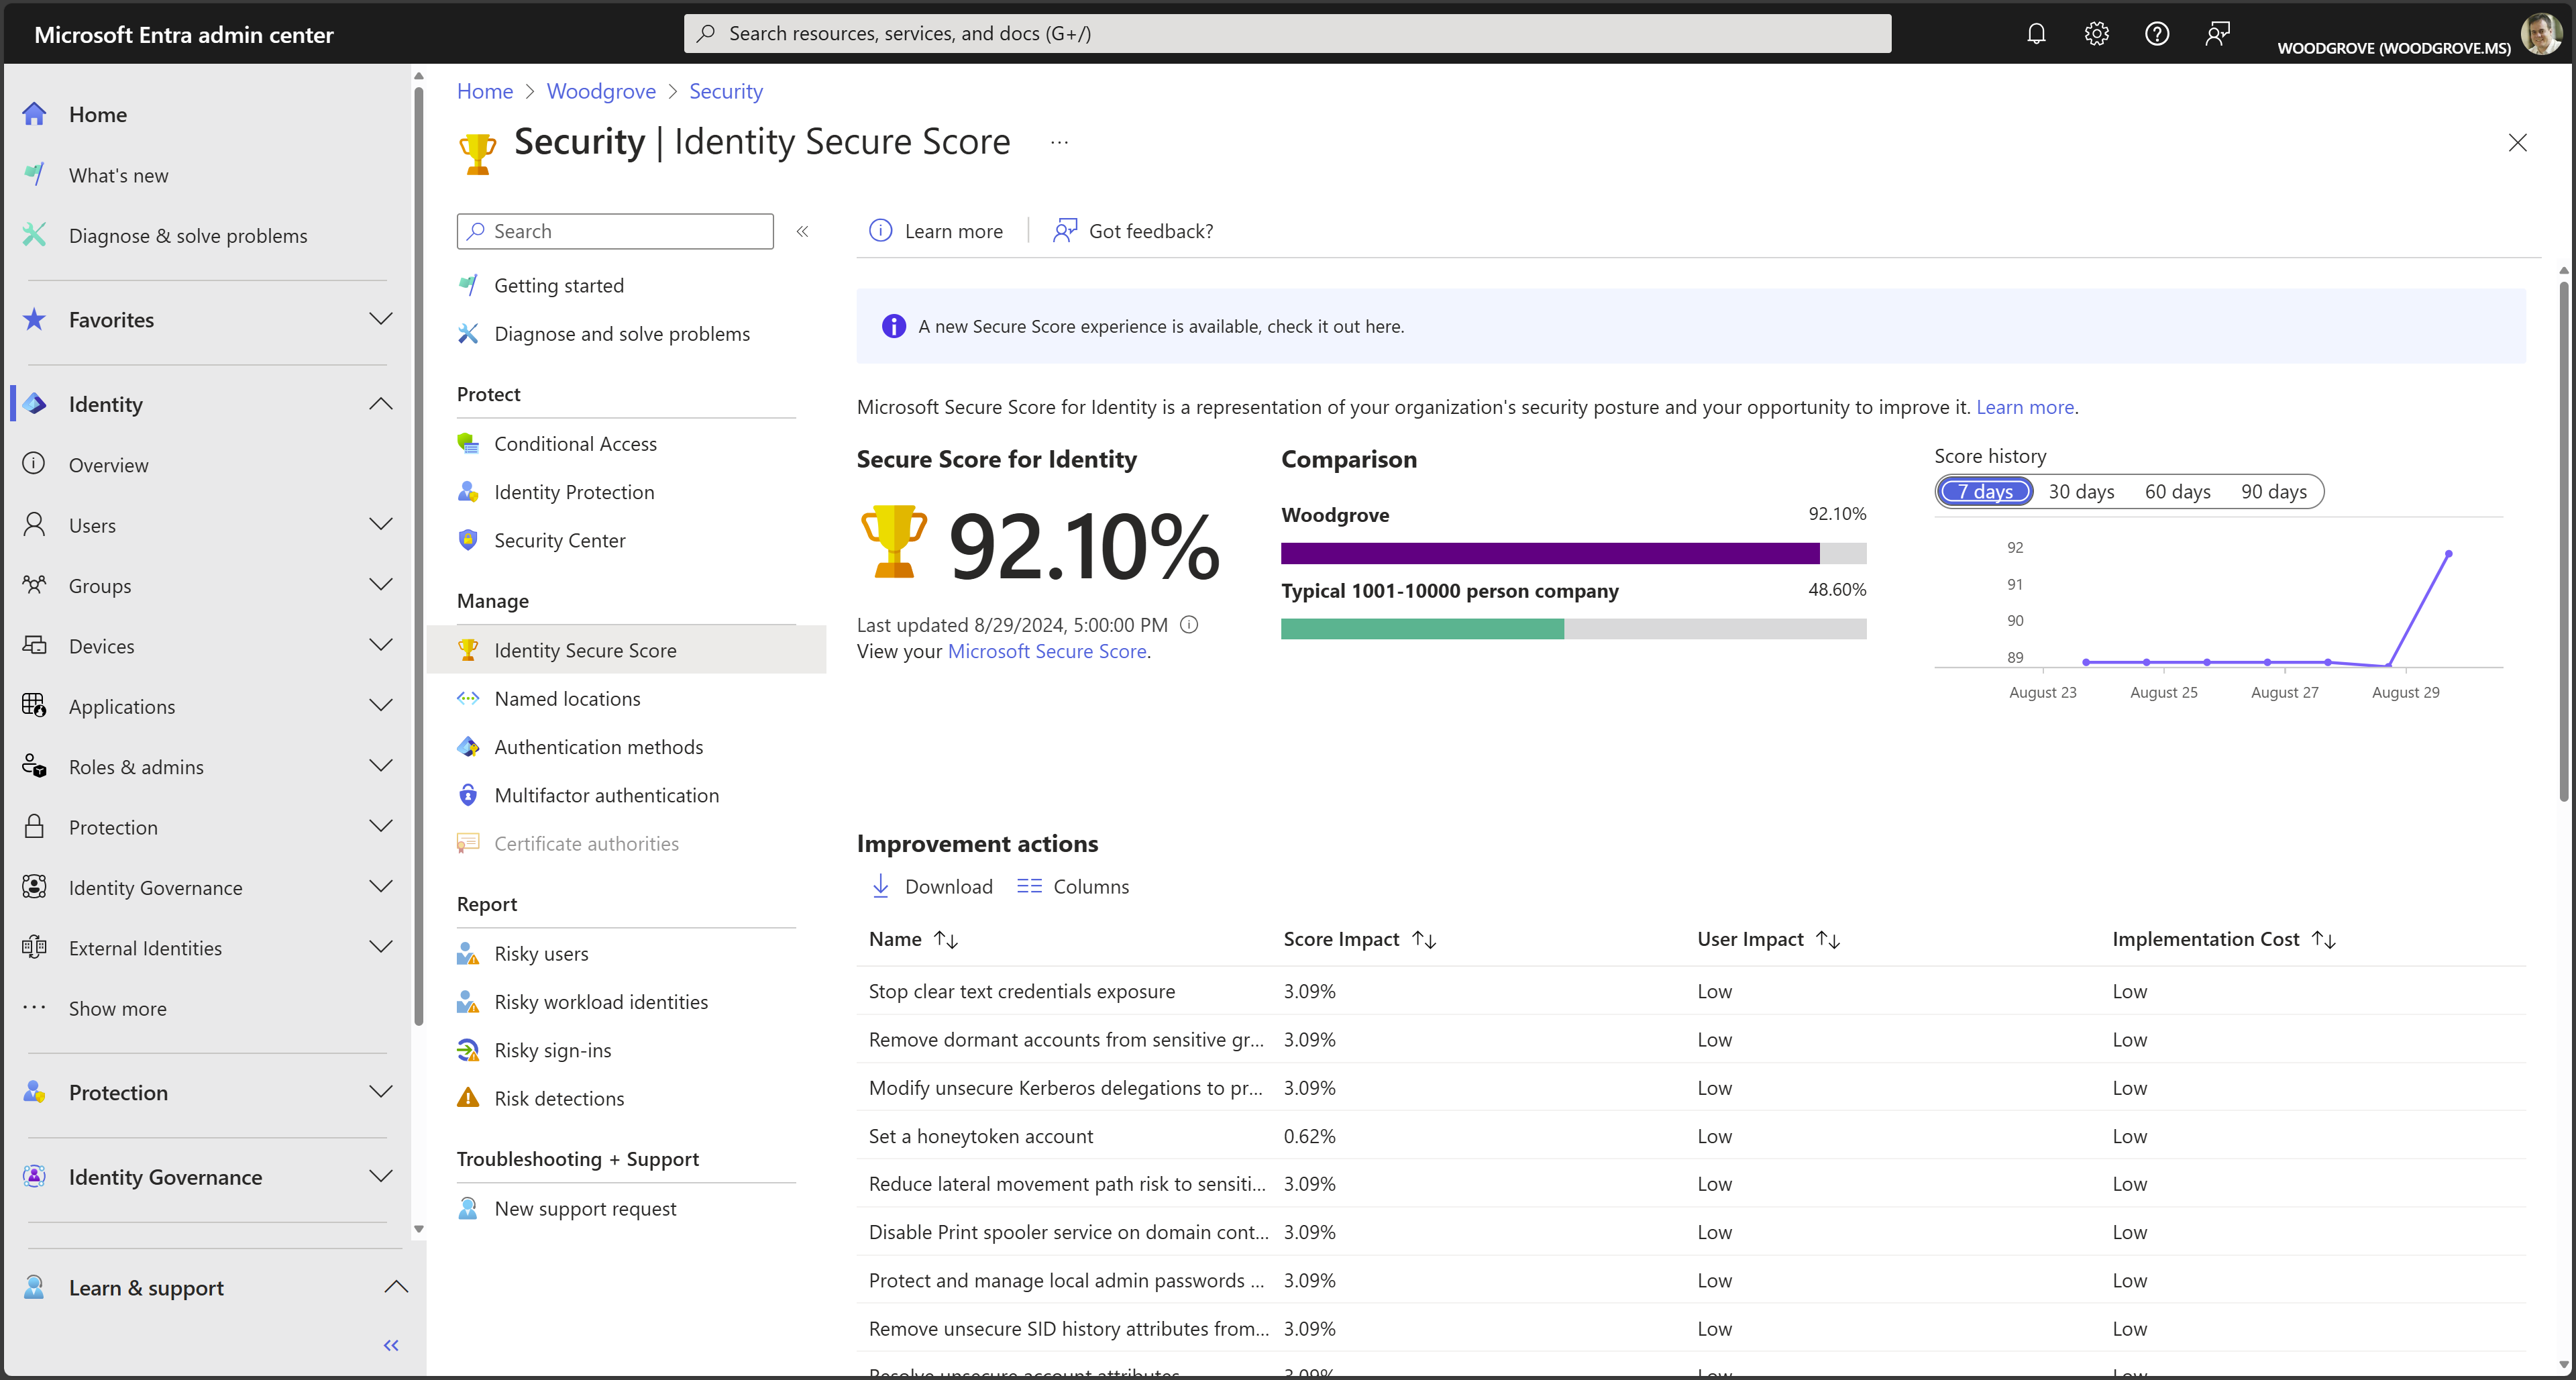Click the Microsoft Secure Score link
The image size is (2576, 1380).
click(1046, 651)
